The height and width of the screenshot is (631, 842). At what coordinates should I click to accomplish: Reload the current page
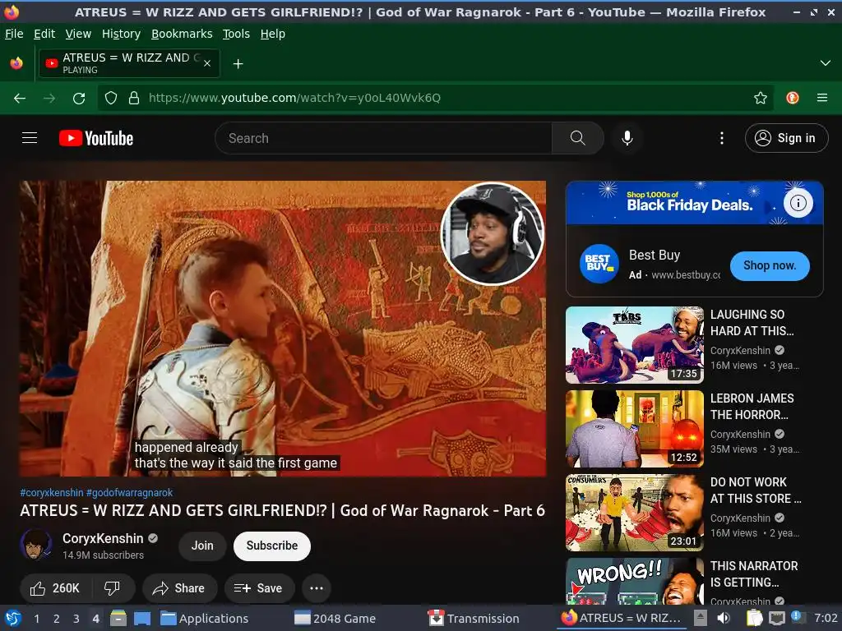79,99
